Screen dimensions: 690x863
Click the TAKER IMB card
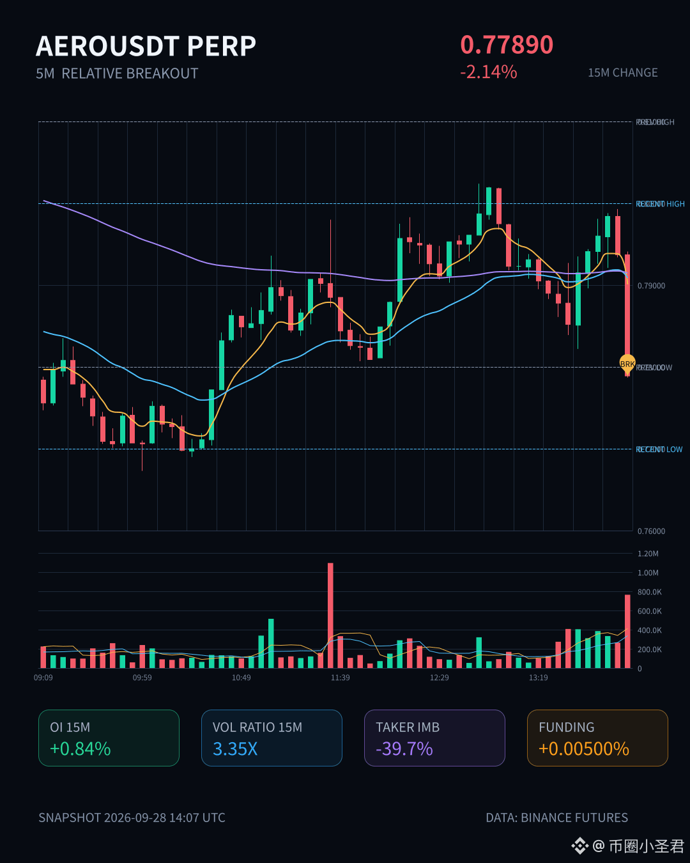pos(434,738)
